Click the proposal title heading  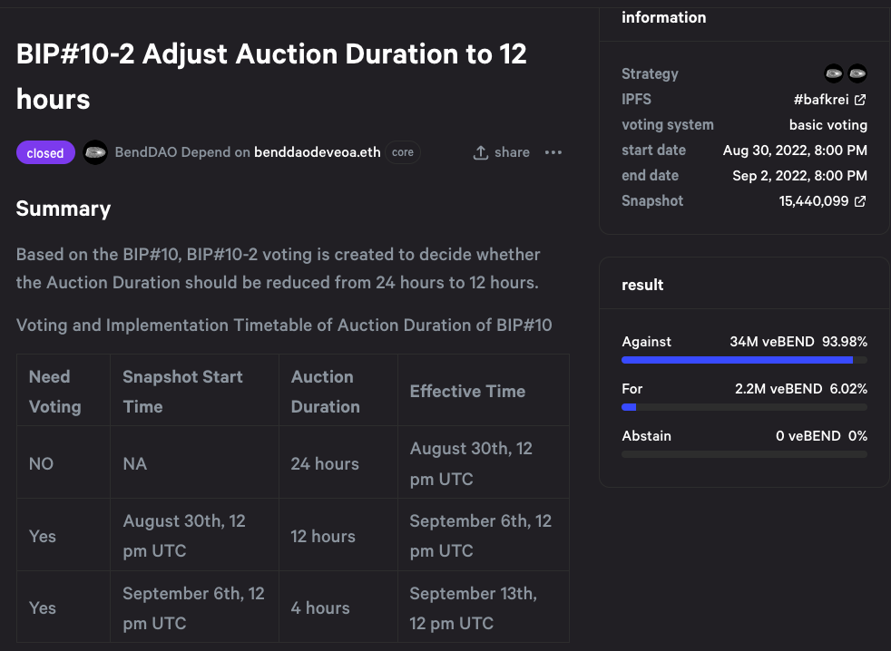coord(271,76)
